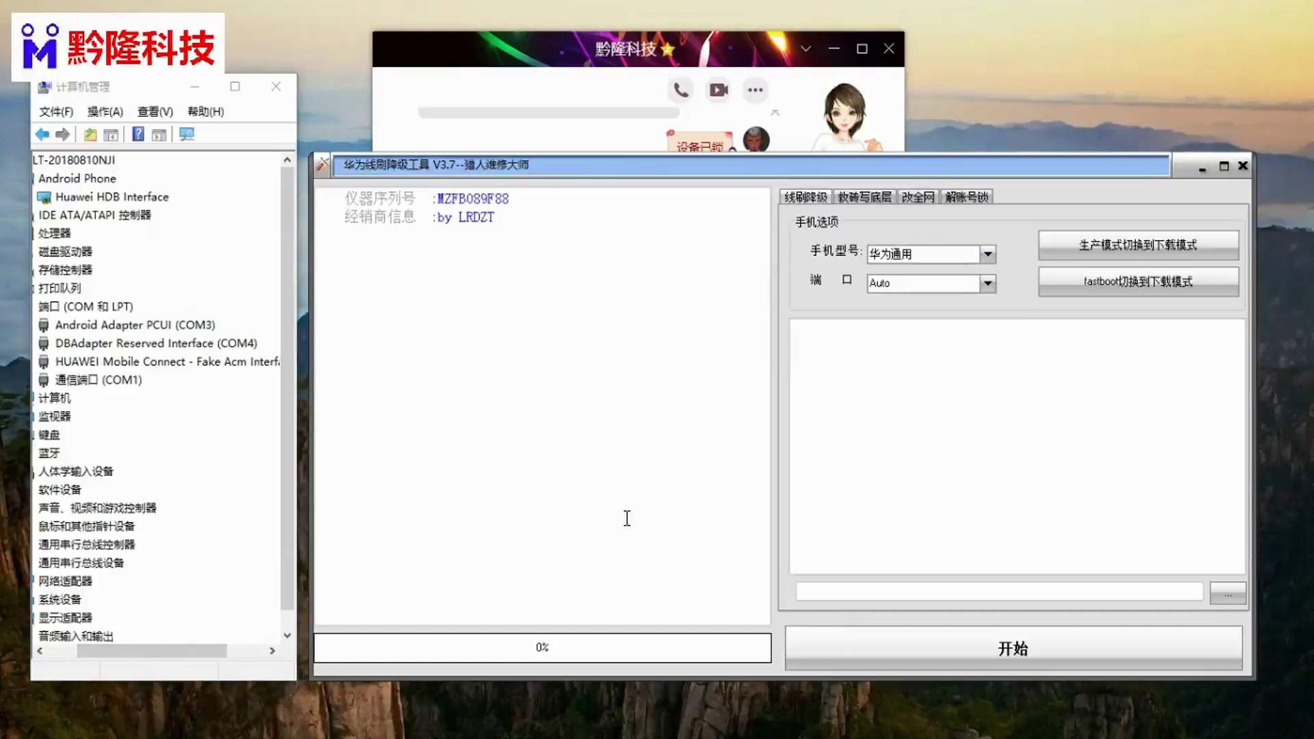Click the action pane toolbar icon beside help
Screen dimensions: 1314x739
(x=159, y=134)
